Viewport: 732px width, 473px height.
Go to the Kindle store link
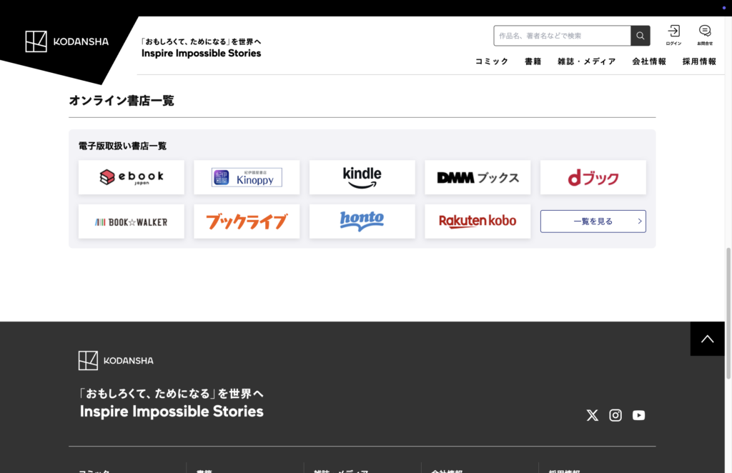coord(362,177)
